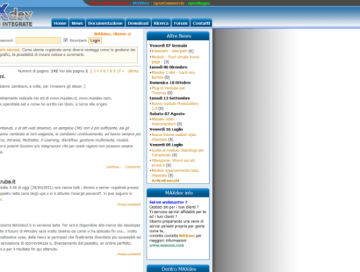Open the Forum navigation tab

pyautogui.click(x=181, y=23)
